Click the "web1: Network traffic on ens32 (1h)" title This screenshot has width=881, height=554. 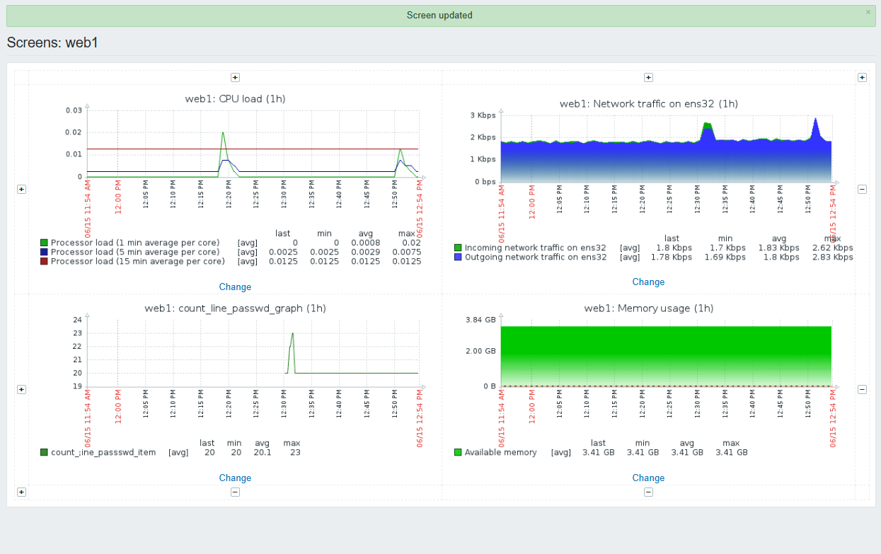[x=649, y=103]
